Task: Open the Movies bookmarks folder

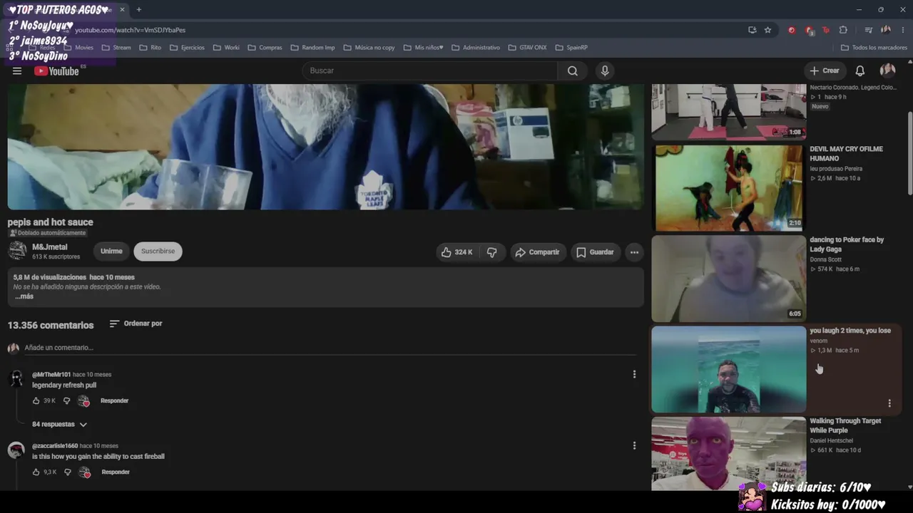Action: 78,48
